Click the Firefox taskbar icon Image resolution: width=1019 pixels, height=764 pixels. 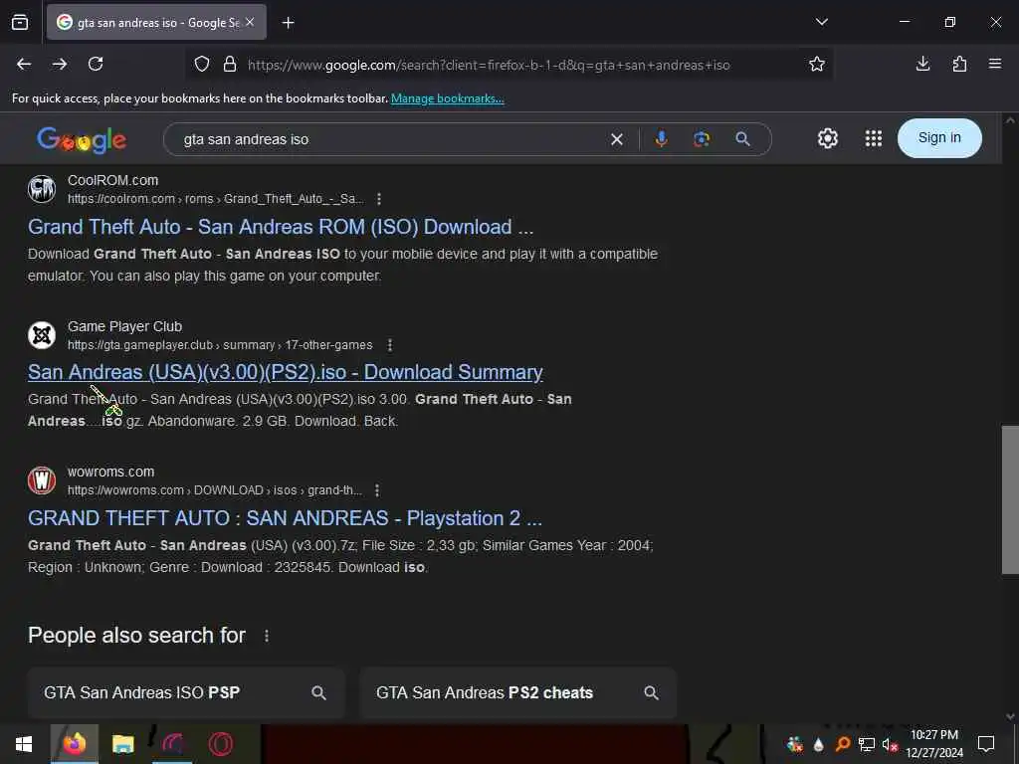[x=74, y=744]
